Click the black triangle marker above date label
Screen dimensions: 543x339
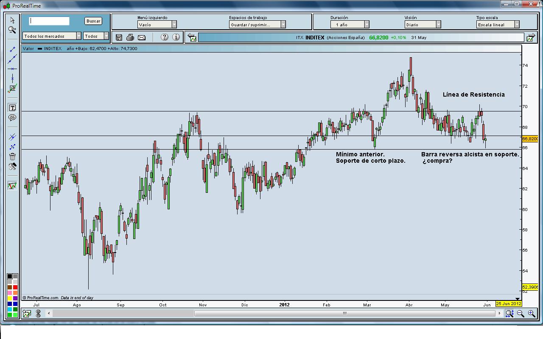[x=517, y=299]
